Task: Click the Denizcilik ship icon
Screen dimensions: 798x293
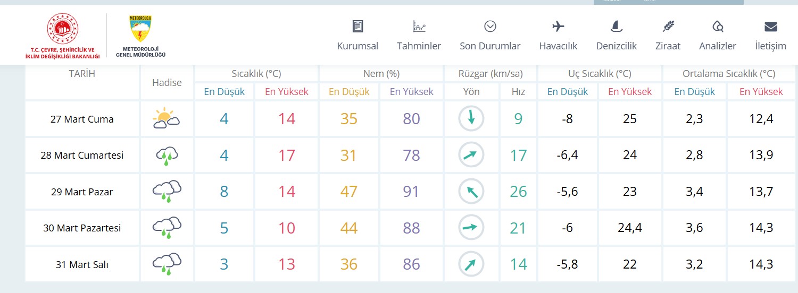Action: point(617,26)
